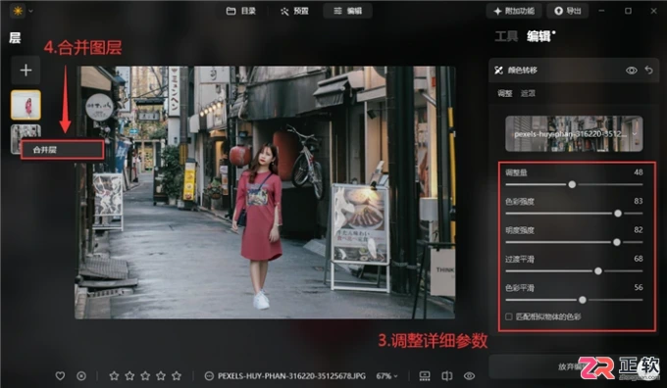Open the 67% zoom dropdown
Viewport: 667px width, 388px height.
click(x=386, y=376)
